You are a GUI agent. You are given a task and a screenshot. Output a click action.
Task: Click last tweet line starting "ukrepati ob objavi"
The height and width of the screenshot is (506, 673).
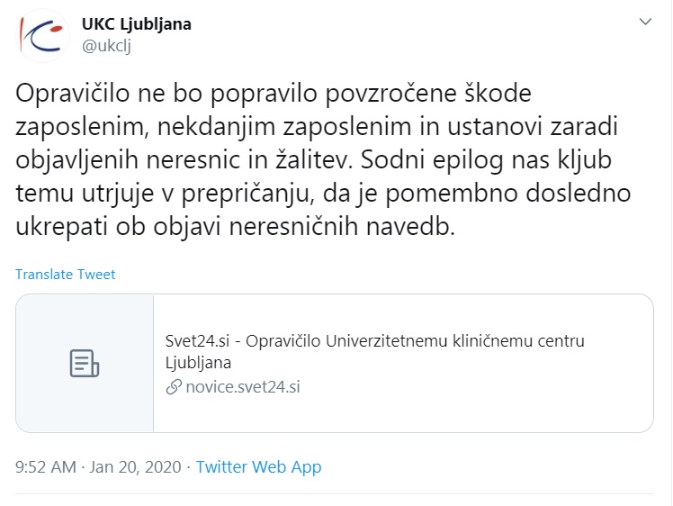(237, 227)
